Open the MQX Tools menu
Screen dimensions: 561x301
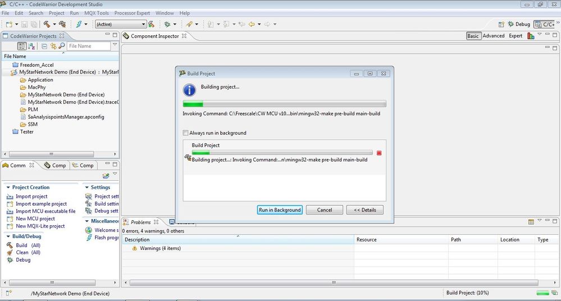click(x=96, y=13)
